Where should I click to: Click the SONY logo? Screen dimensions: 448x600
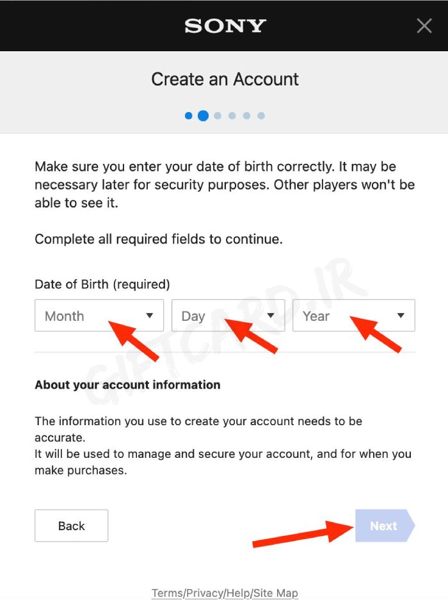click(x=225, y=26)
